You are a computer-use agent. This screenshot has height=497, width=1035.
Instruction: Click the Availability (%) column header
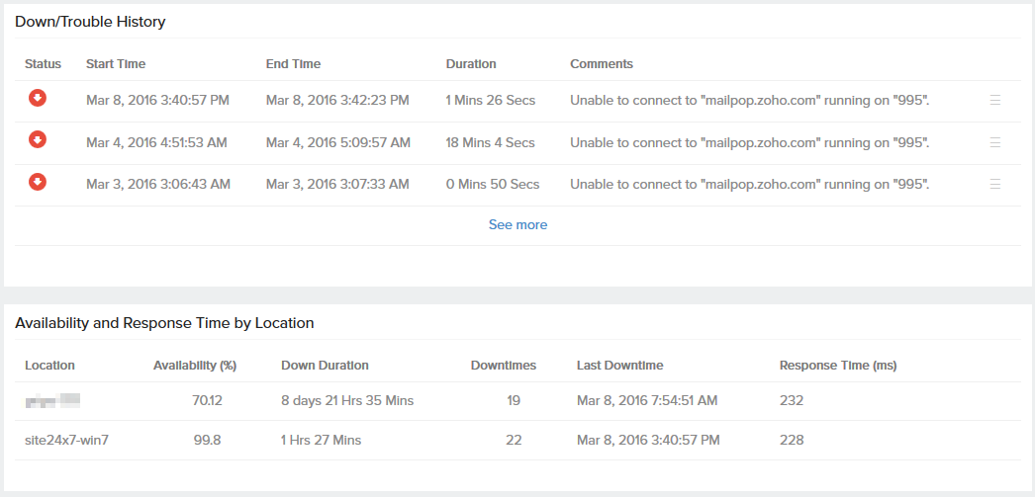coord(195,366)
